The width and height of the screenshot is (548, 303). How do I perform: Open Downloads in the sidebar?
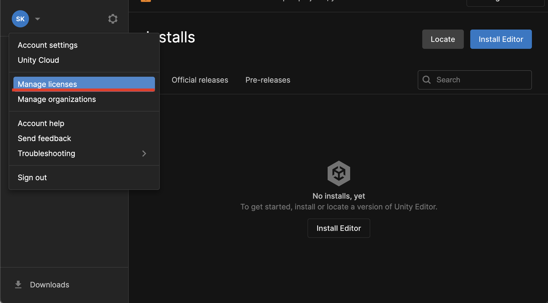pyautogui.click(x=50, y=285)
